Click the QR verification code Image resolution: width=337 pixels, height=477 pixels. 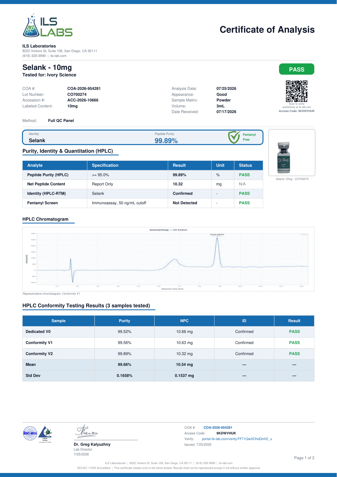[297, 91]
